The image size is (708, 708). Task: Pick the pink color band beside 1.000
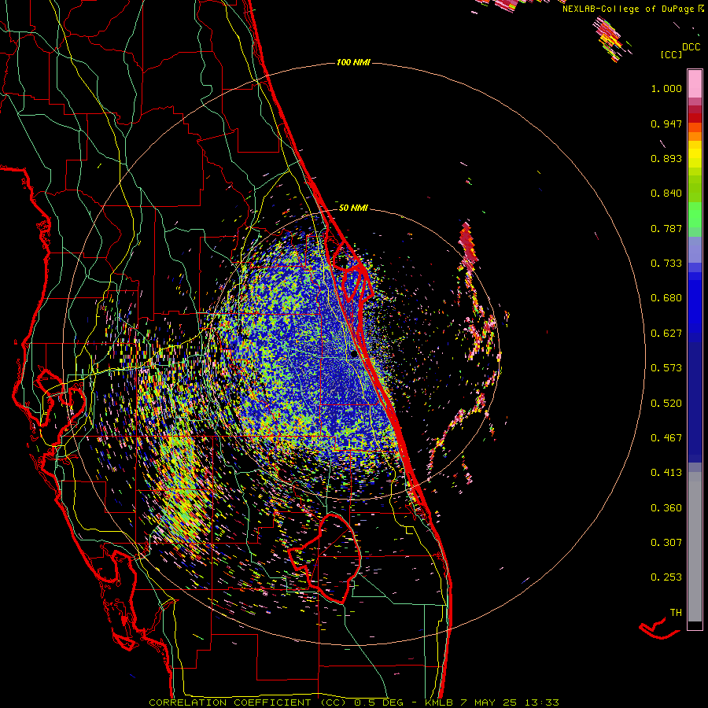click(695, 84)
